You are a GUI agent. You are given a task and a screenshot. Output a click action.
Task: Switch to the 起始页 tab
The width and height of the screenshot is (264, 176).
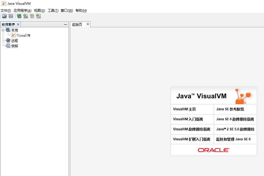click(77, 25)
